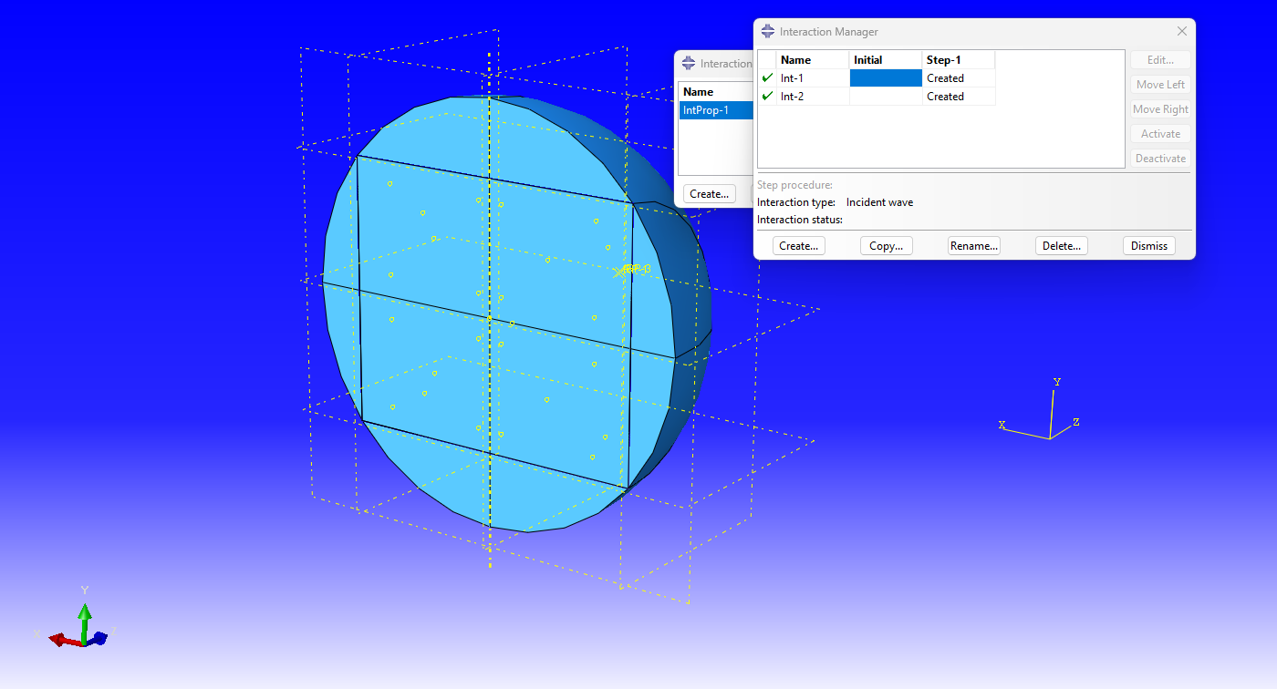This screenshot has height=689, width=1277.
Task: Toggle green checkmark beside Int-1
Action: point(767,78)
